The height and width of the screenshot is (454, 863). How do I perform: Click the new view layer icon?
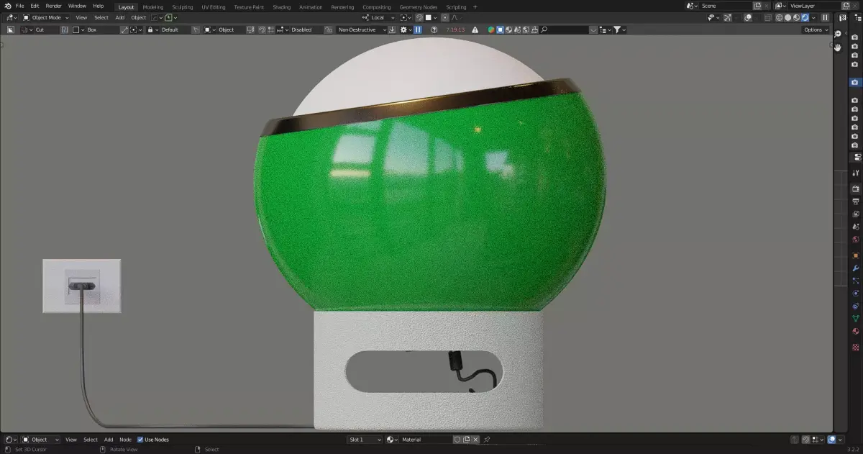846,6
